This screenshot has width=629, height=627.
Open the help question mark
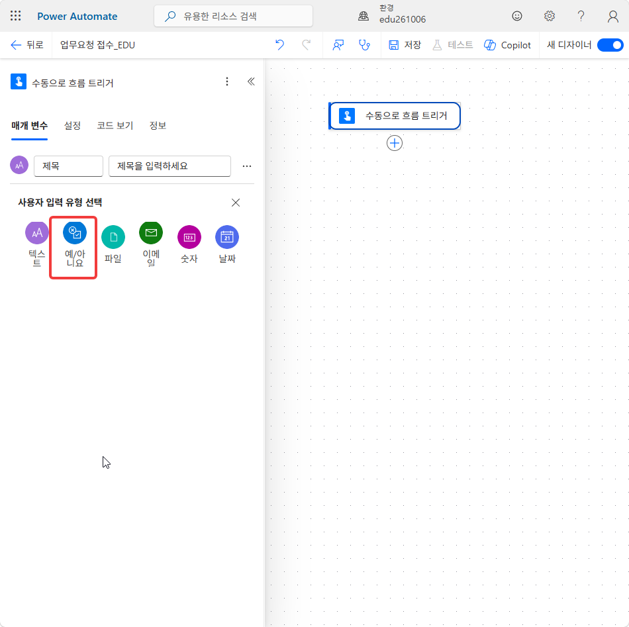[x=581, y=16]
